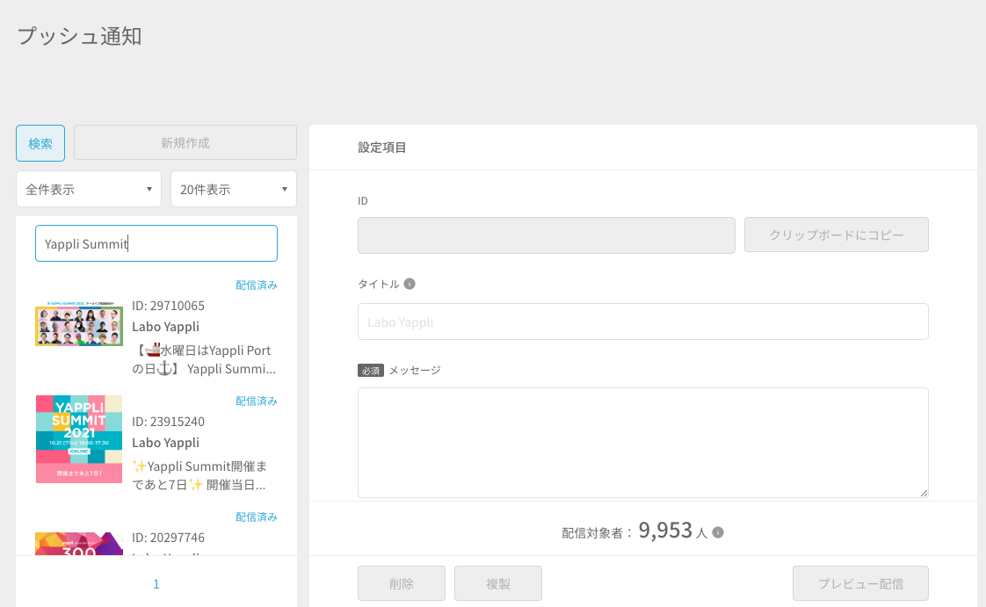Click the 複製 duplicate button
This screenshot has width=986, height=607.
pos(498,584)
